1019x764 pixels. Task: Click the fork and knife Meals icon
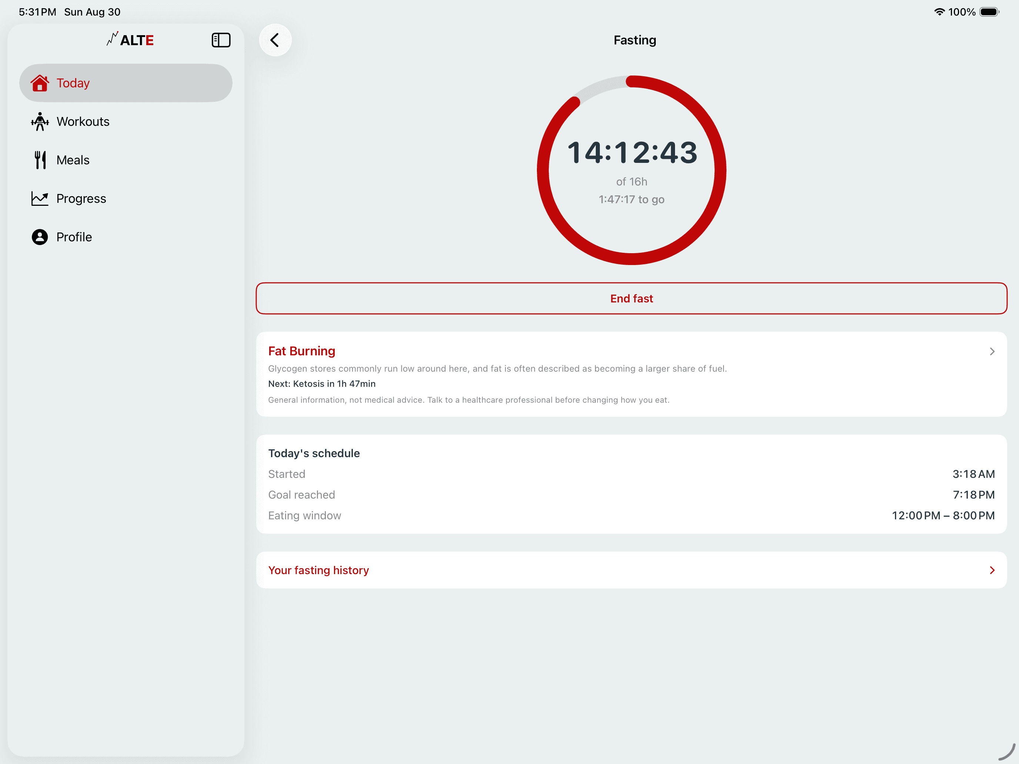(x=40, y=160)
